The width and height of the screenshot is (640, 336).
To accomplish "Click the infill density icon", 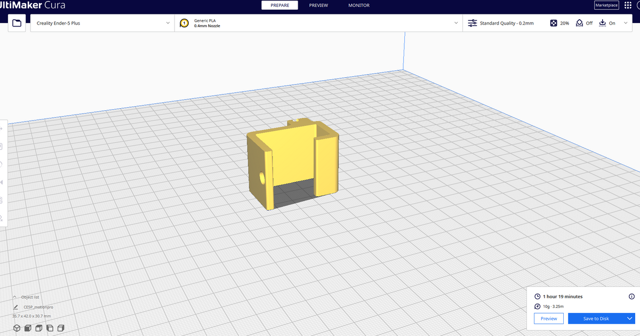I will click(553, 23).
